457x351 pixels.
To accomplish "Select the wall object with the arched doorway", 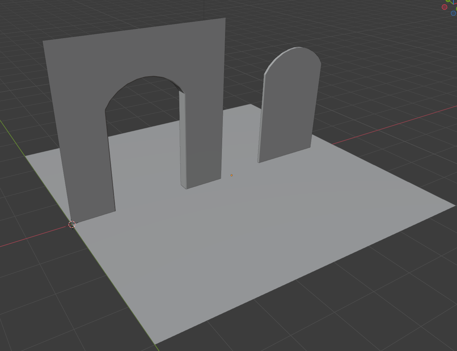I will tap(140, 56).
